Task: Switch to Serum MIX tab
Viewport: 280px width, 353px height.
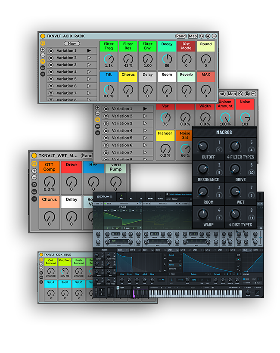Action: pyautogui.click(x=131, y=197)
